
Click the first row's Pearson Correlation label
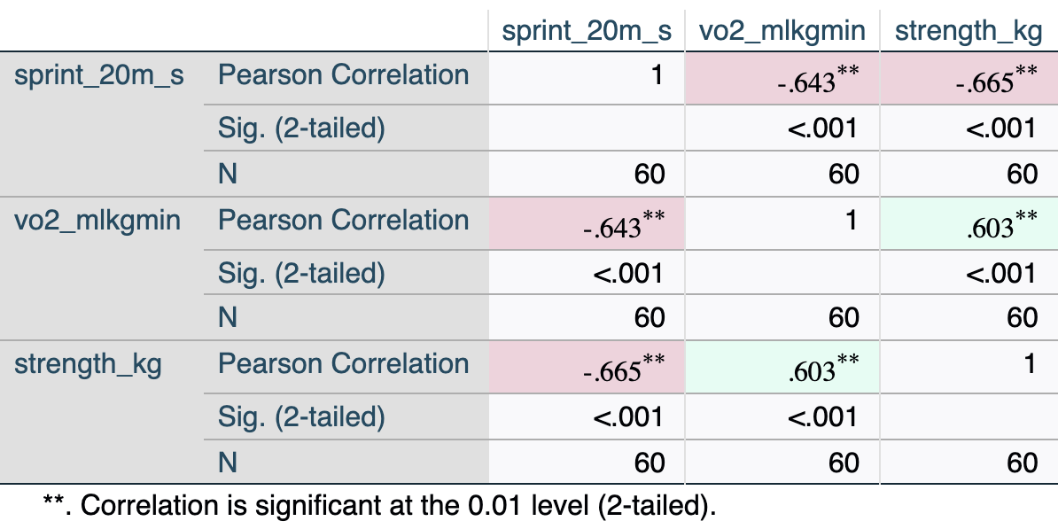343,75
